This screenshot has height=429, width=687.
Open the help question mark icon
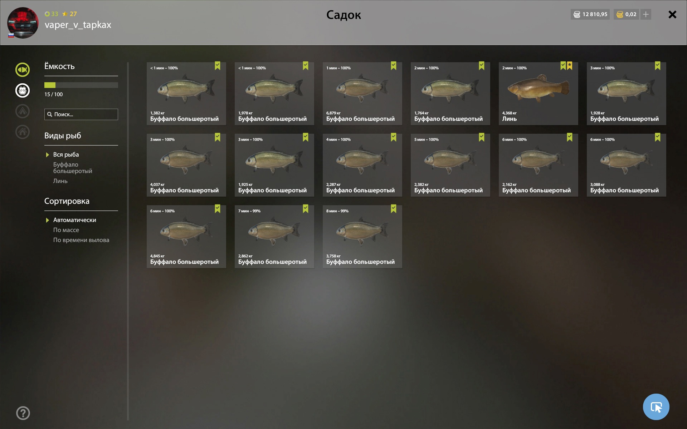[23, 413]
